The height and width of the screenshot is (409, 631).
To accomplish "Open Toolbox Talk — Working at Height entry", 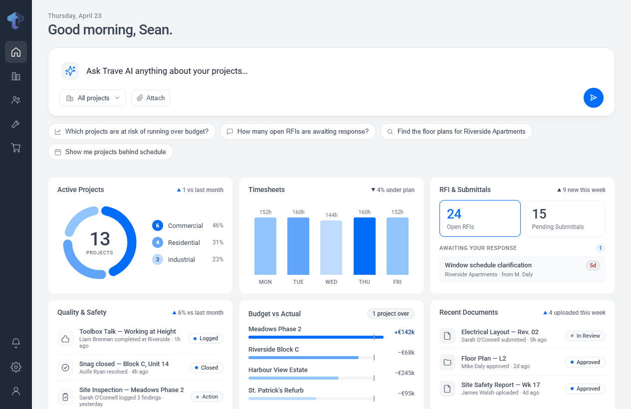I will 140,339.
